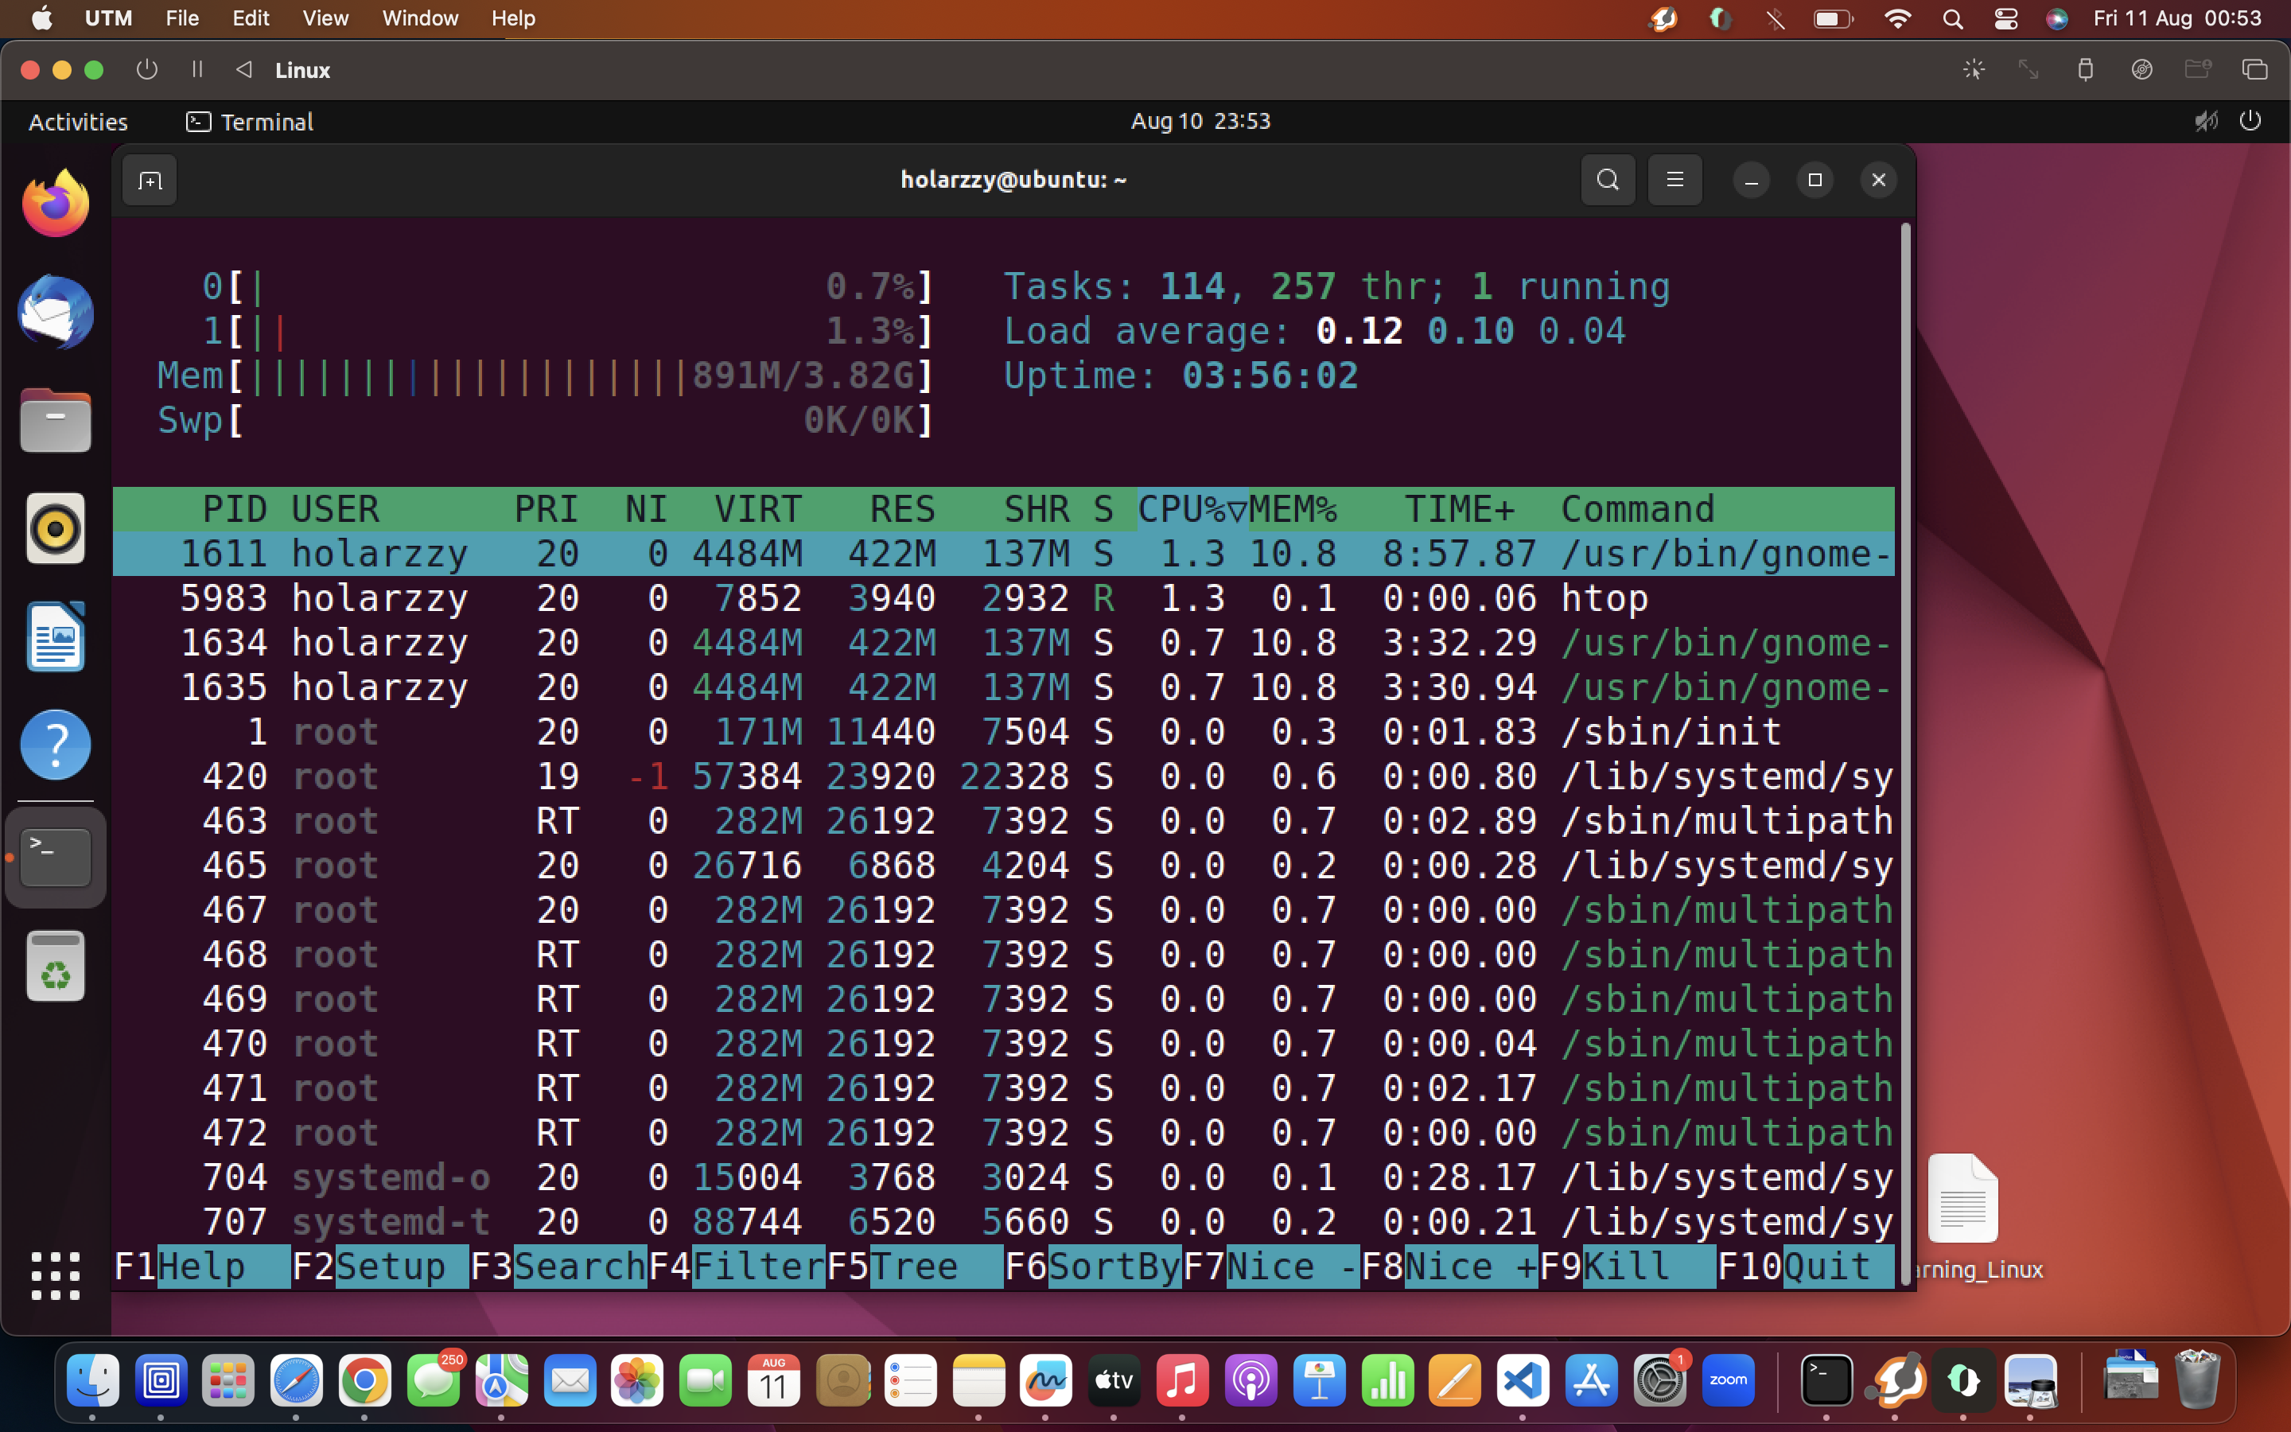Click the Ubuntu power menu icon

[2250, 121]
